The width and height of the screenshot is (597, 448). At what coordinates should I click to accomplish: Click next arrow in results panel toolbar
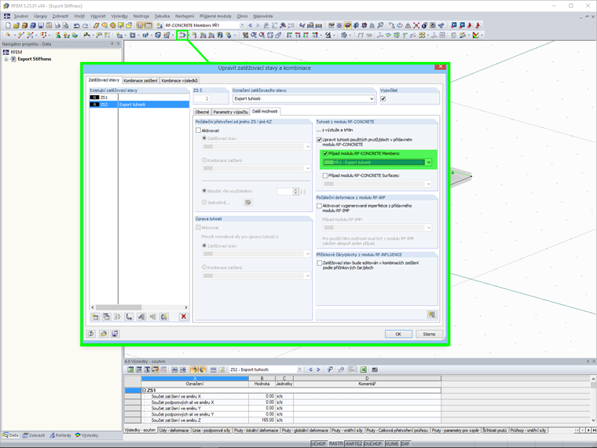coord(318,369)
